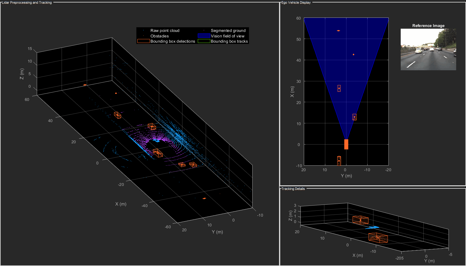Screen dimensions: 466x266
Task: Click the Bounding box tracks legend swatch
Action: click(x=204, y=41)
